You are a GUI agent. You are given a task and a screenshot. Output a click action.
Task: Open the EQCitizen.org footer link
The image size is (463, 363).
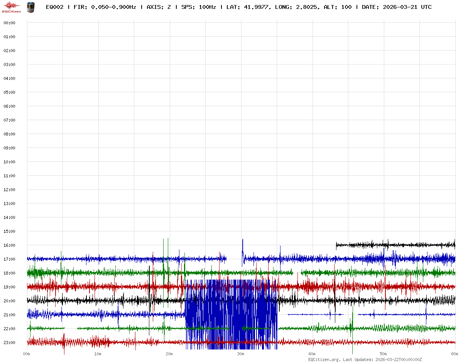tap(324, 360)
